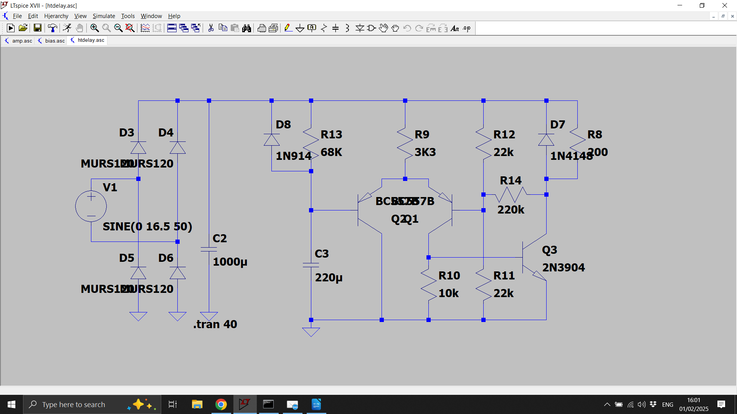
Task: Open the taskbar notification center icon
Action: coord(721,404)
